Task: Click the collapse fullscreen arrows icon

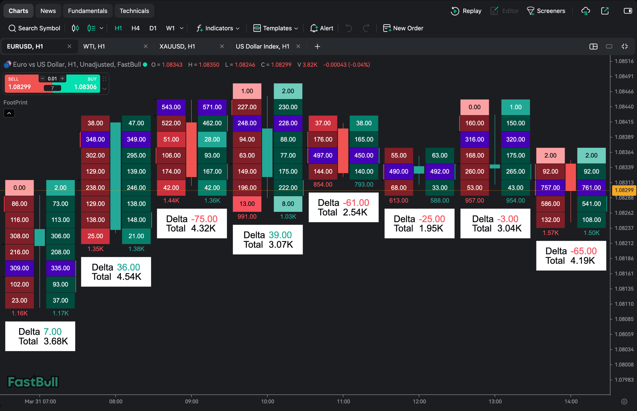Action: click(625, 46)
